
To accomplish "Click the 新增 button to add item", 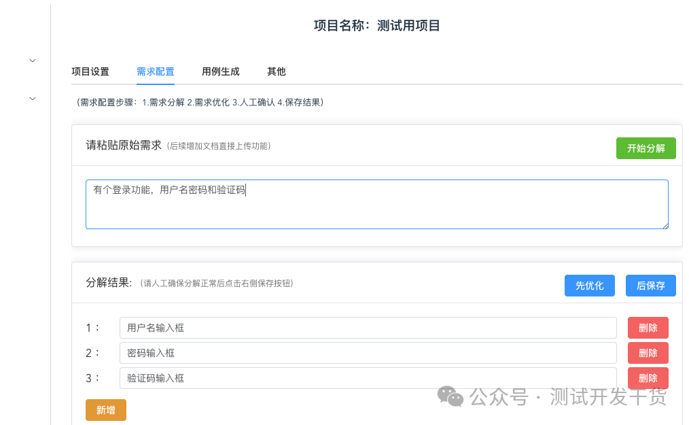I will click(x=105, y=411).
